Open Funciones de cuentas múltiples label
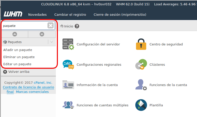The height and width of the screenshot is (117, 197). 103,105
